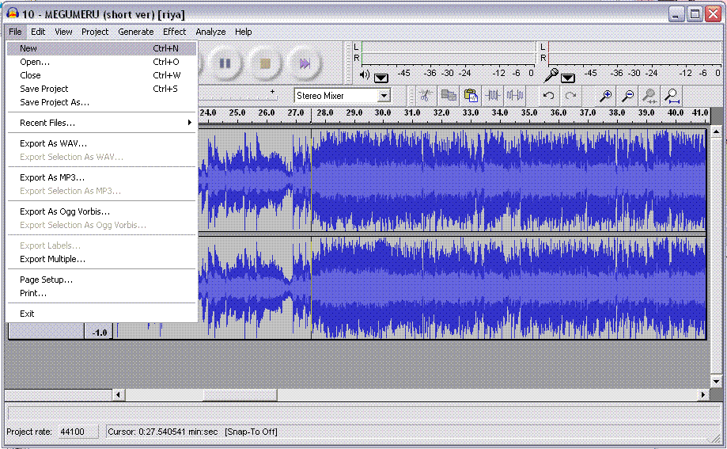Image resolution: width=727 pixels, height=449 pixels.
Task: Click the Zoom In magnifier icon
Action: (x=605, y=96)
